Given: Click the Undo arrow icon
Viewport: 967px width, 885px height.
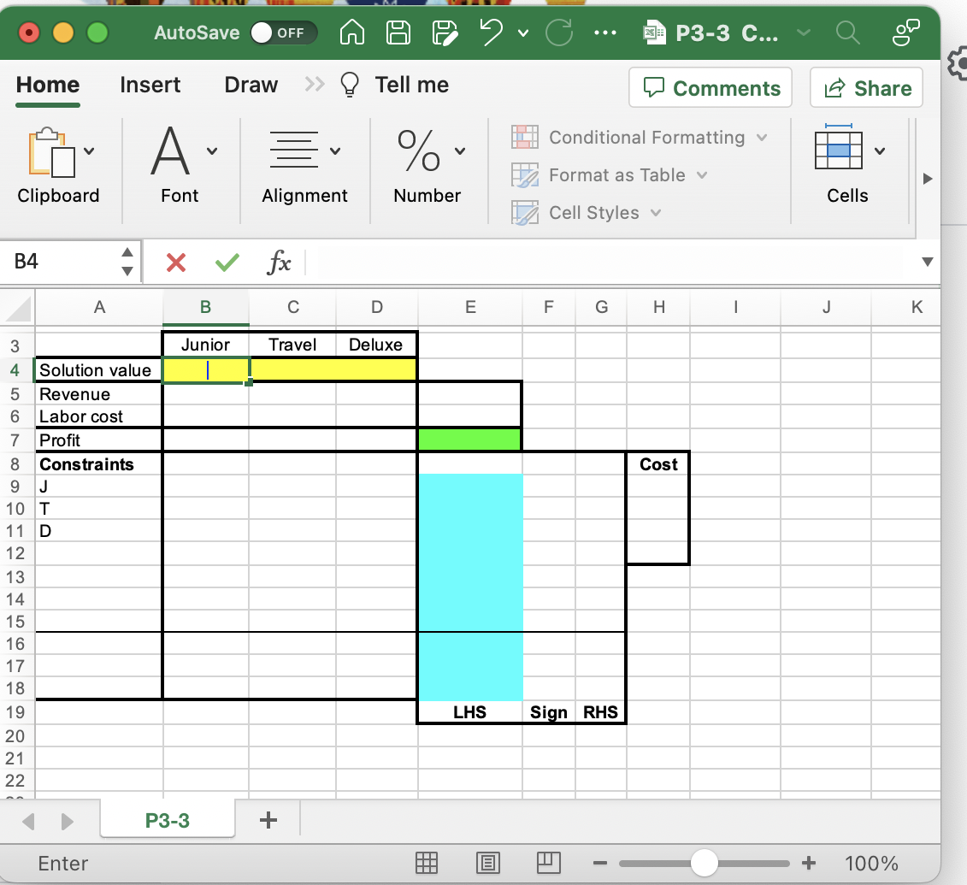Looking at the screenshot, I should (492, 32).
